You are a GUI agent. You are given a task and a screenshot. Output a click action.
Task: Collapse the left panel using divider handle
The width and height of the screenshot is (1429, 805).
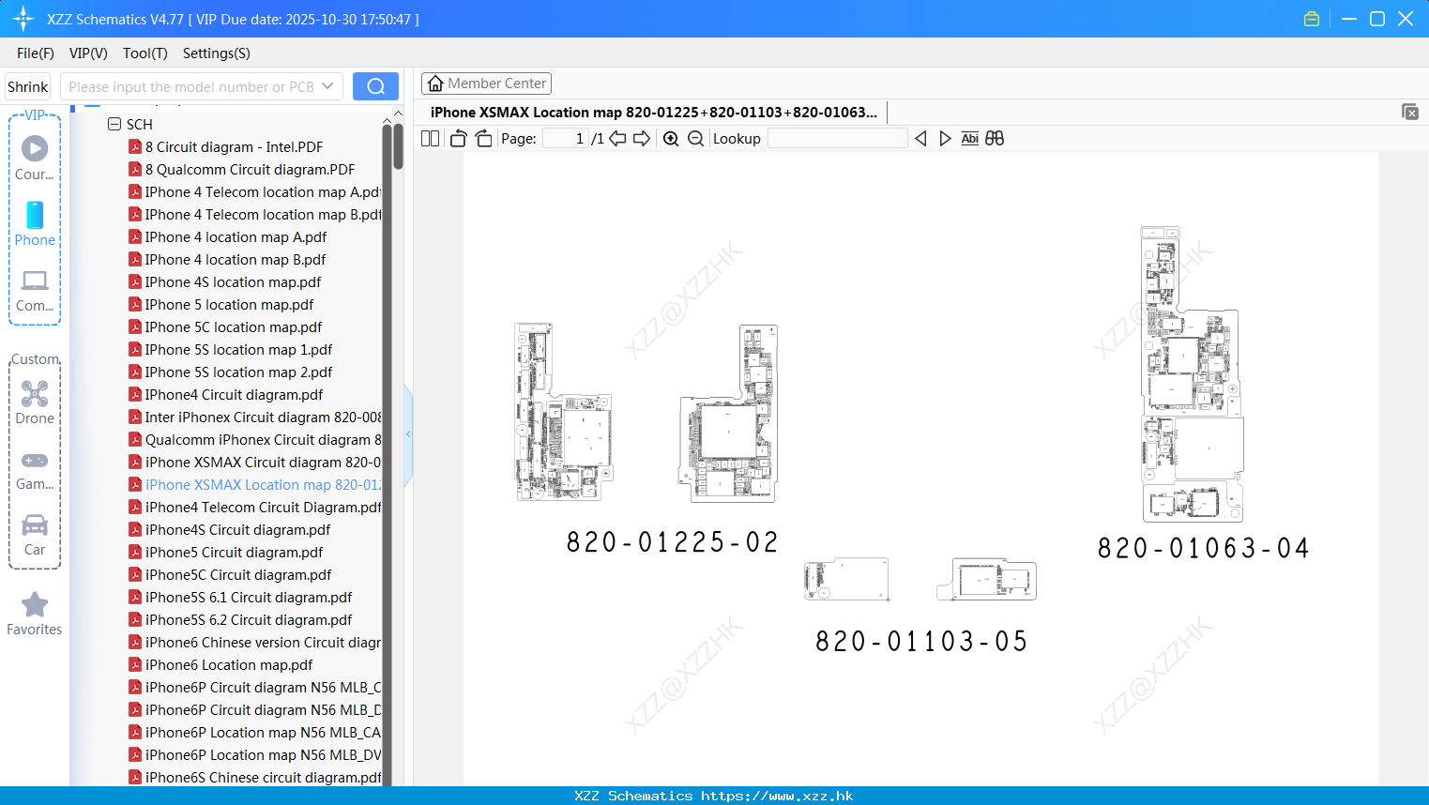408,434
